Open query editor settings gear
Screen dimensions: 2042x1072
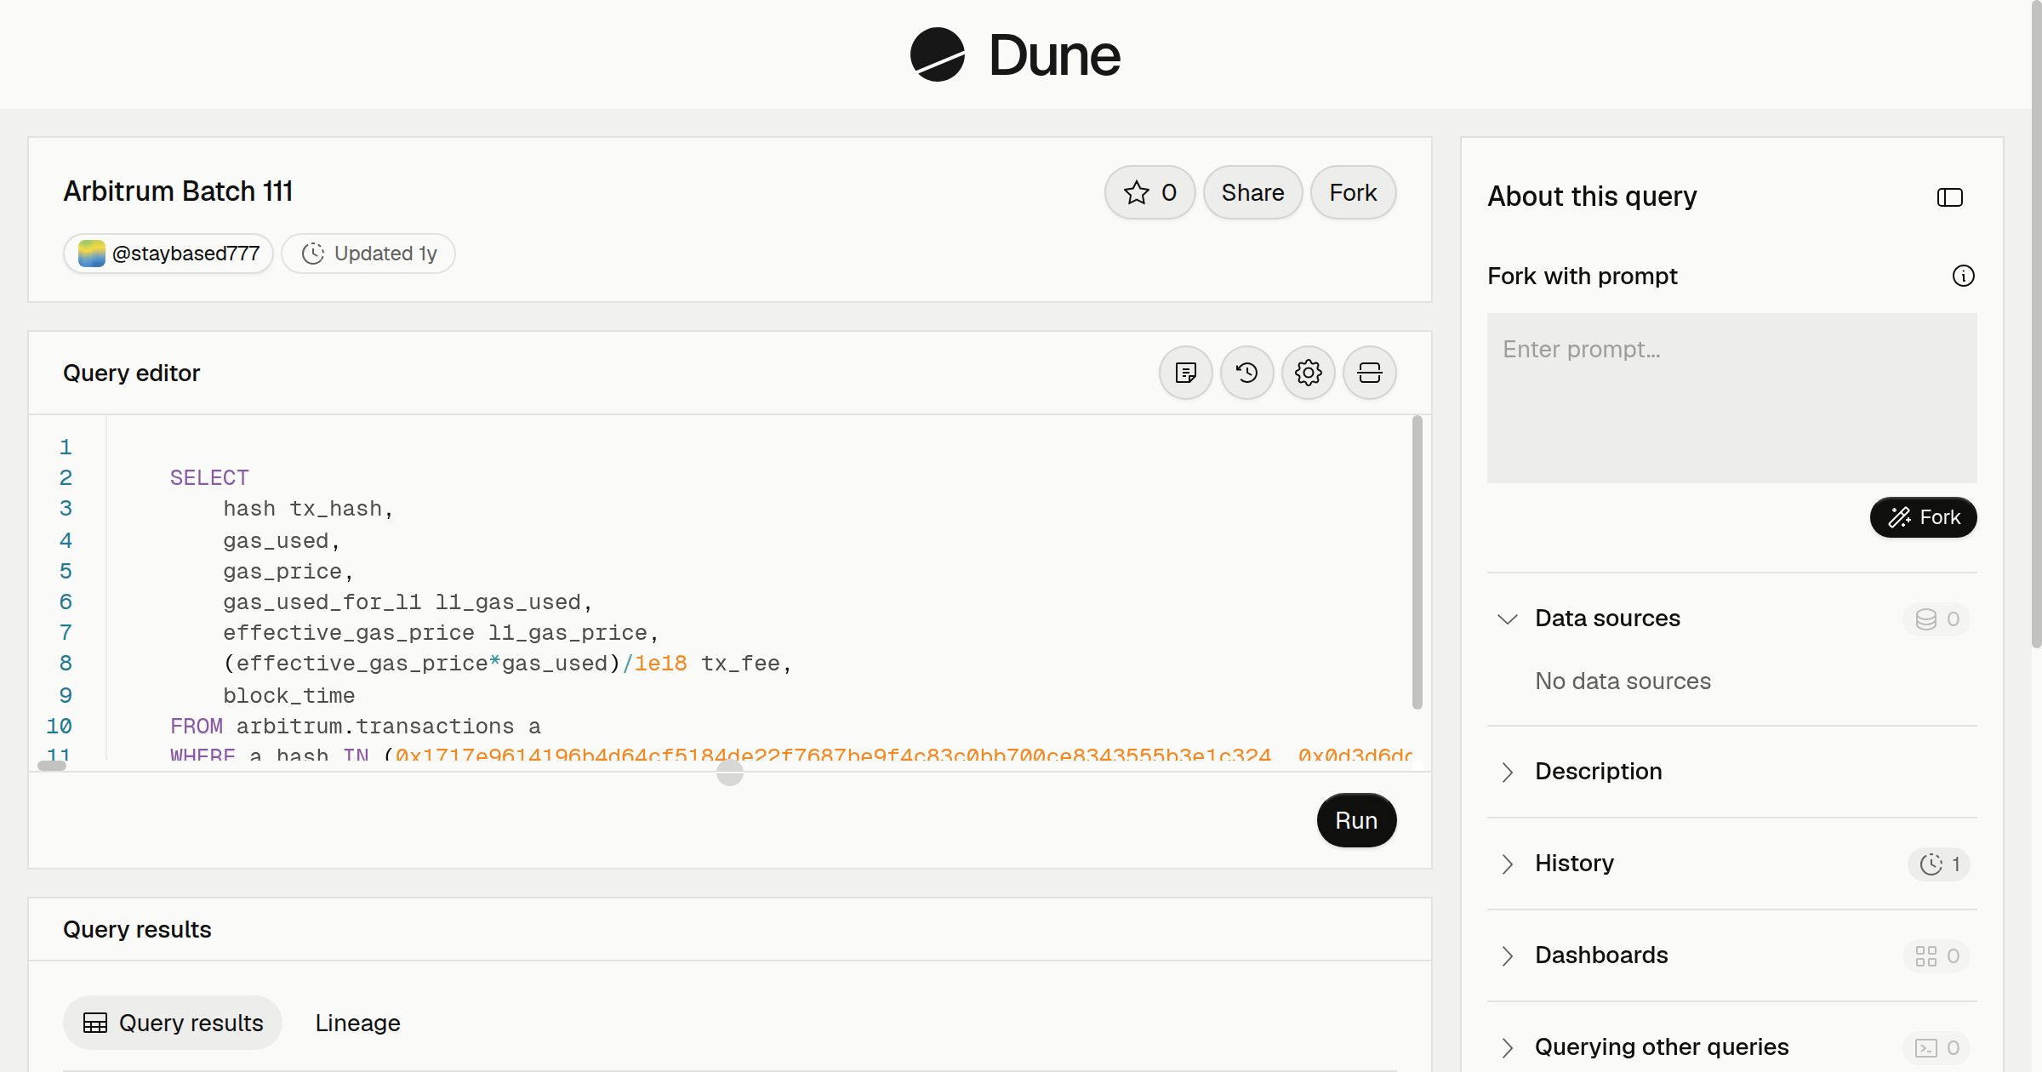coord(1309,373)
